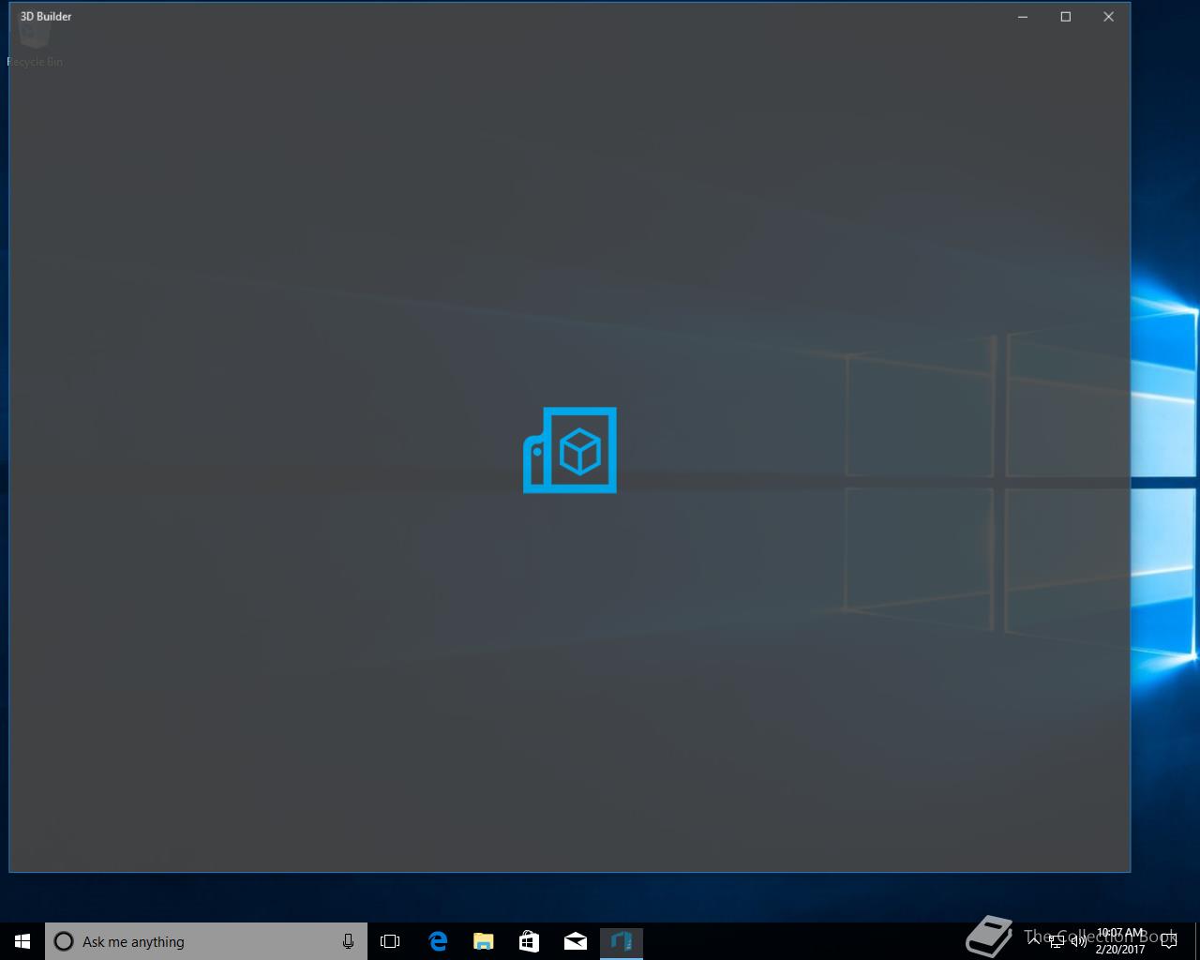This screenshot has width=1200, height=960.
Task: Open File Explorer from the taskbar
Action: (483, 941)
